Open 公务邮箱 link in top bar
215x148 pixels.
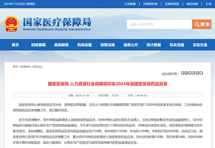tap(130, 4)
